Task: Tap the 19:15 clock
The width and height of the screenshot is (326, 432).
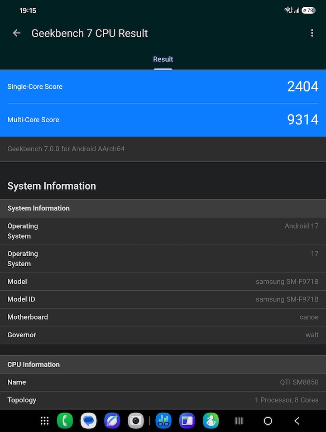Action: tap(28, 10)
